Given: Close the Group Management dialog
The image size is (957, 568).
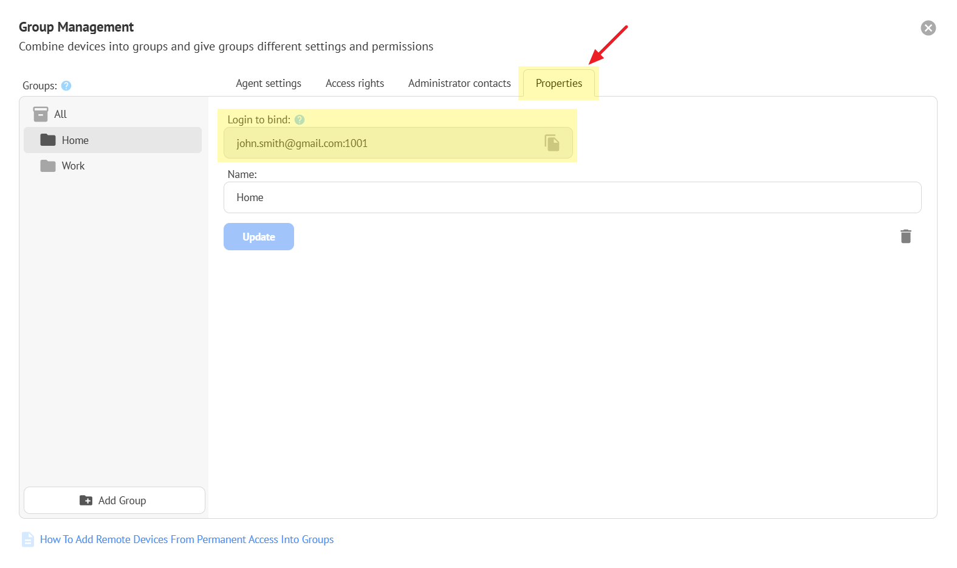Looking at the screenshot, I should pyautogui.click(x=928, y=28).
